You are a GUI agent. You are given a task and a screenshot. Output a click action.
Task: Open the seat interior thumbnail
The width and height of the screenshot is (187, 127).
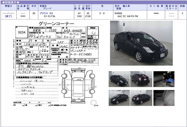coord(164,98)
